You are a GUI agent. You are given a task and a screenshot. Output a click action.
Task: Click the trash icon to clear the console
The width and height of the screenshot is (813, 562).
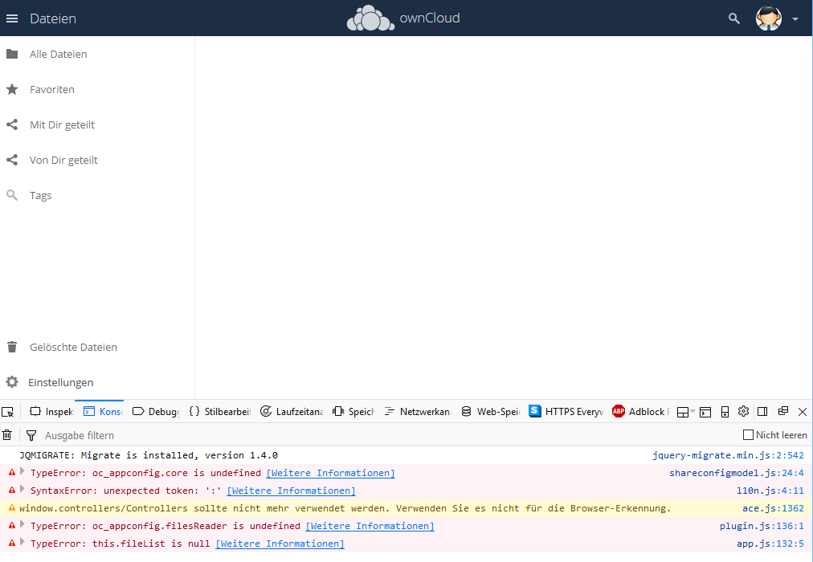click(8, 434)
